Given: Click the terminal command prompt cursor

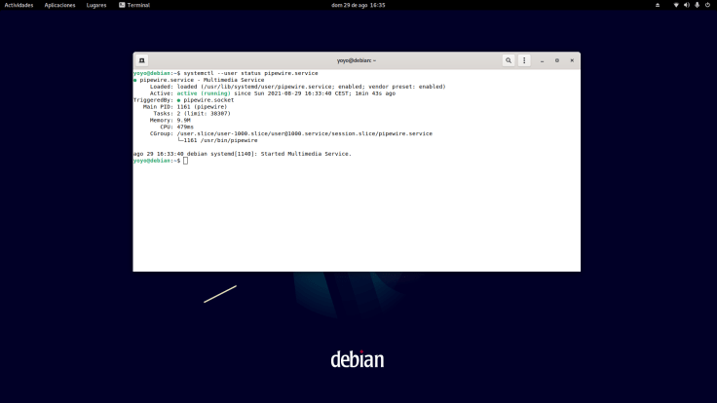Looking at the screenshot, I should click(185, 160).
